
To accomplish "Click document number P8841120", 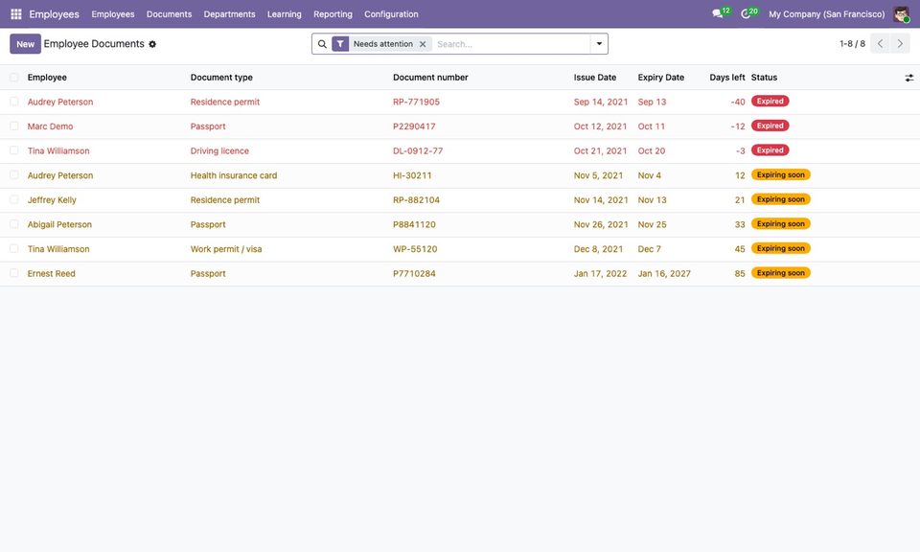I will (x=414, y=224).
